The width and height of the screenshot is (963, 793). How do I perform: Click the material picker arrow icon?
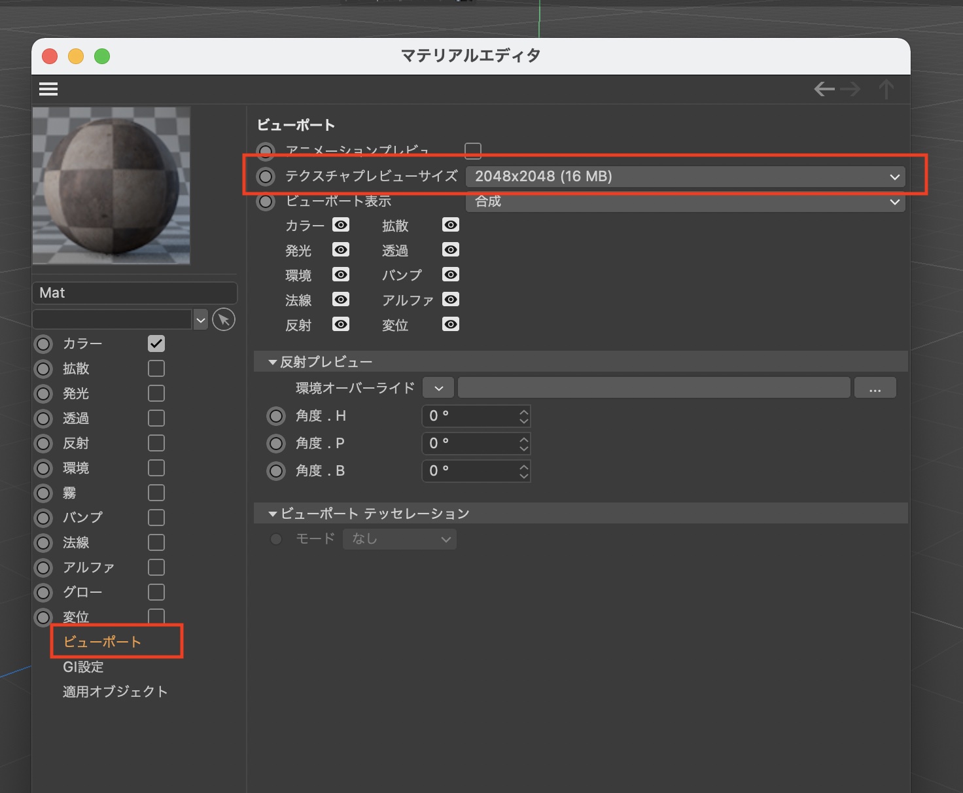click(224, 319)
